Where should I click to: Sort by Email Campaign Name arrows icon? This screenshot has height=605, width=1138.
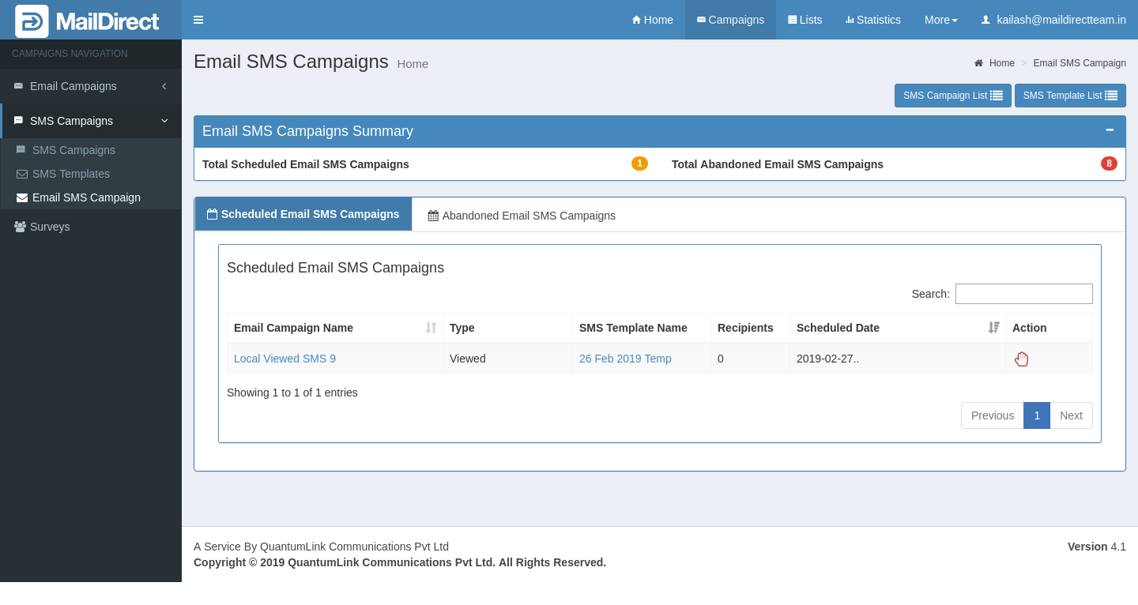[x=431, y=328]
